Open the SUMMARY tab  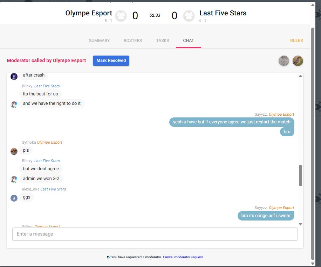pyautogui.click(x=99, y=41)
